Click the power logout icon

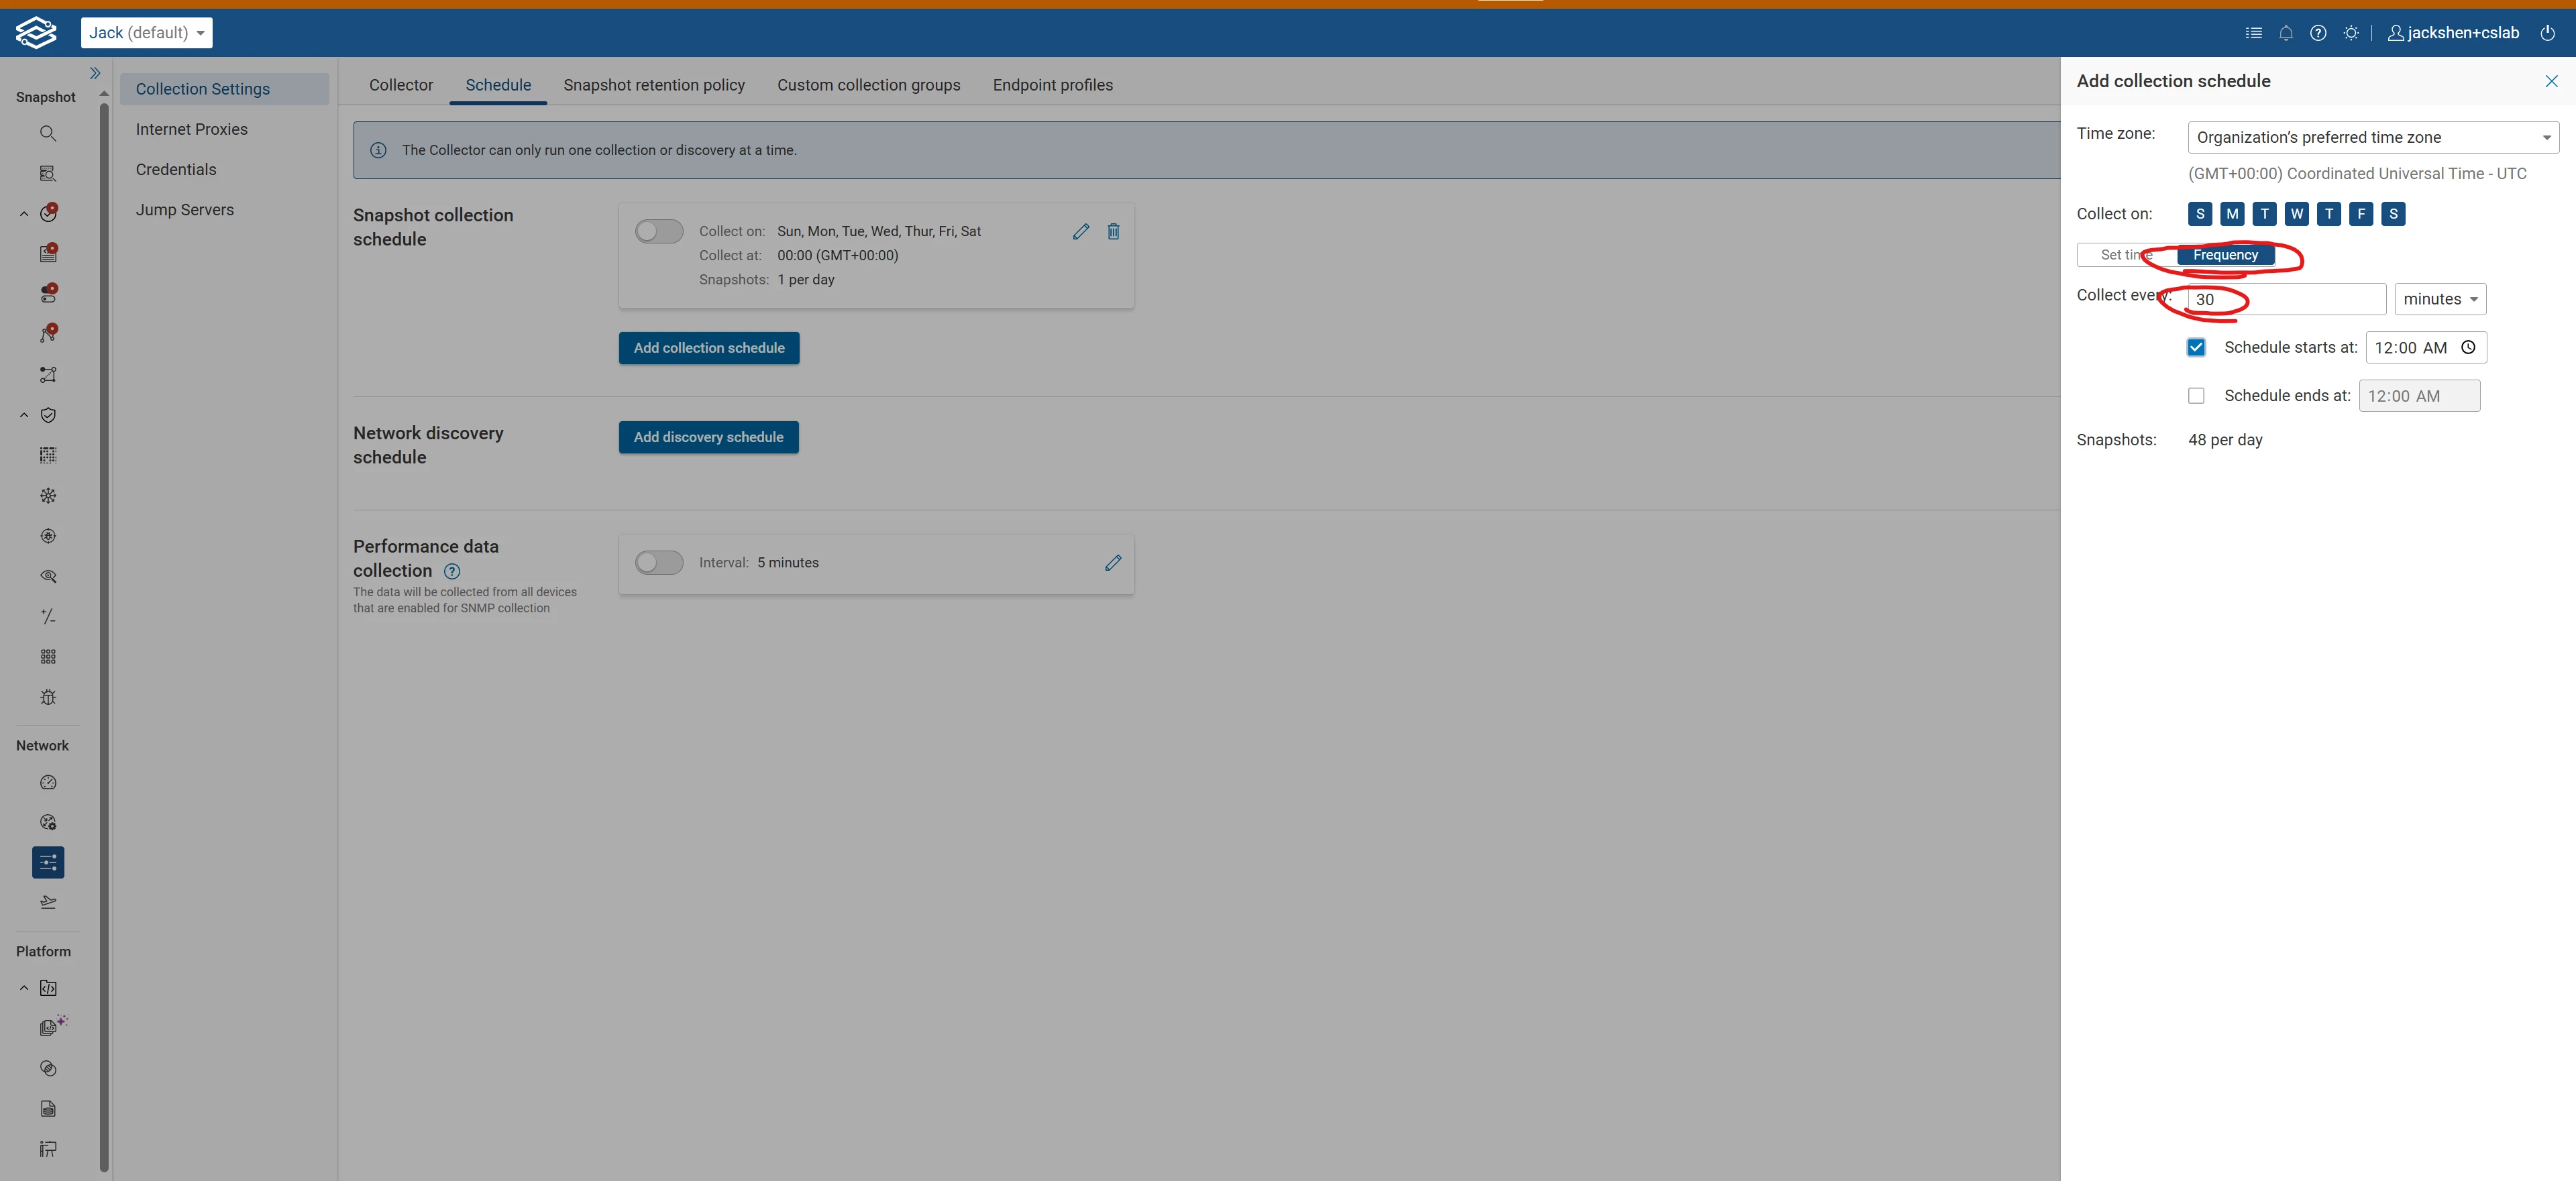click(x=2547, y=33)
